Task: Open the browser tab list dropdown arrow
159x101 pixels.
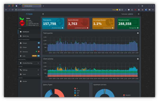Action: click(x=139, y=6)
